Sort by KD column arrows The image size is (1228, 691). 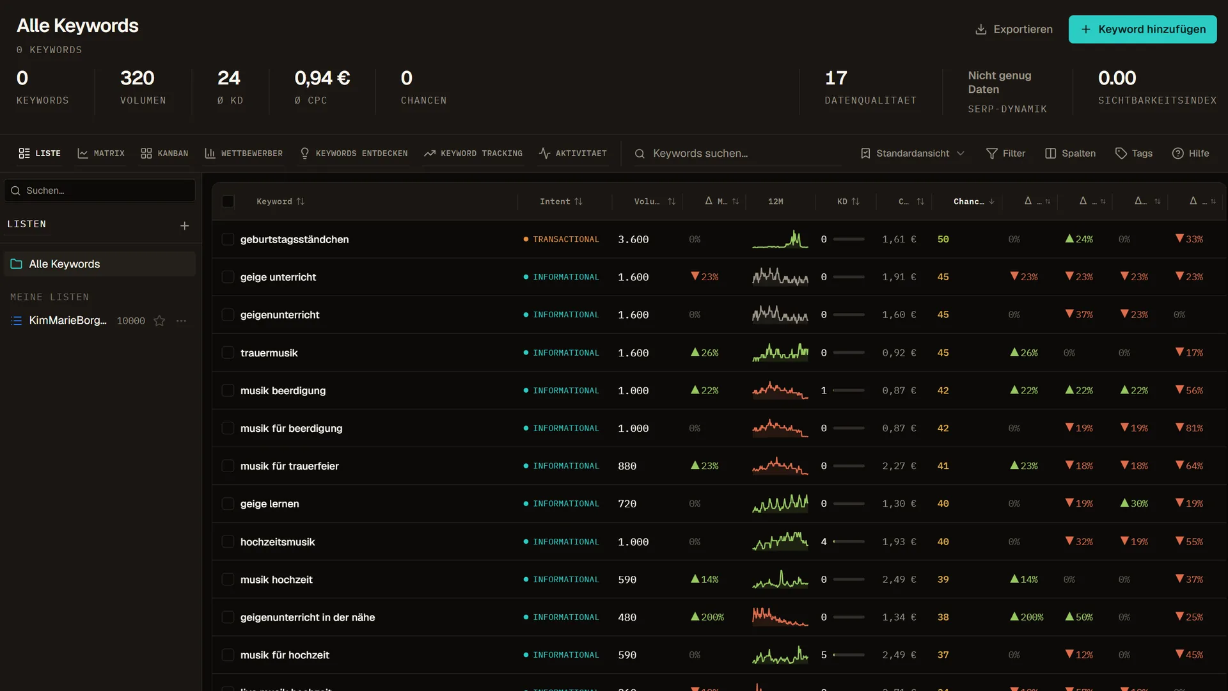click(x=856, y=202)
